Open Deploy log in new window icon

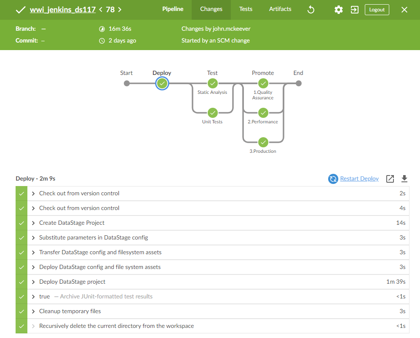(390, 179)
